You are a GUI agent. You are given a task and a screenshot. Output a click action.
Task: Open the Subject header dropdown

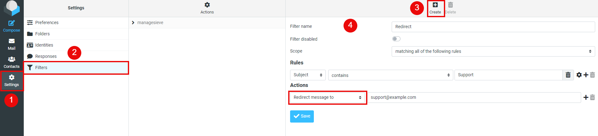tap(308, 75)
